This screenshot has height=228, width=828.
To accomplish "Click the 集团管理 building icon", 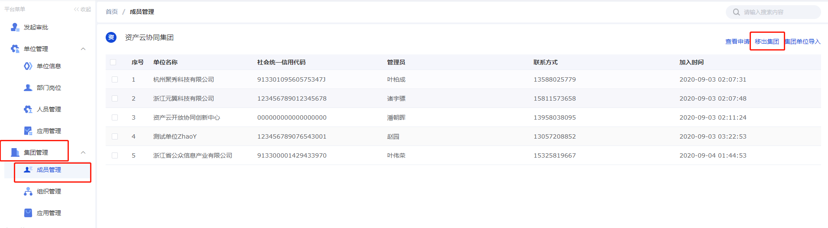I will point(15,152).
